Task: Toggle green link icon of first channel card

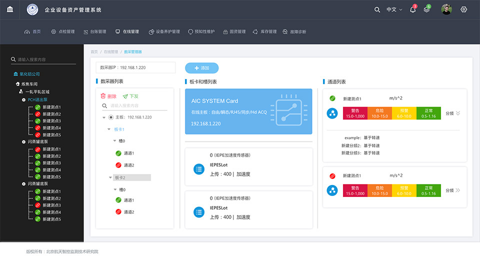Action: click(x=332, y=98)
